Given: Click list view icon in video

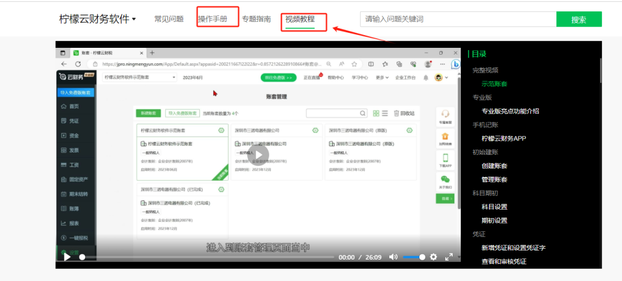Looking at the screenshot, I should tap(385, 113).
